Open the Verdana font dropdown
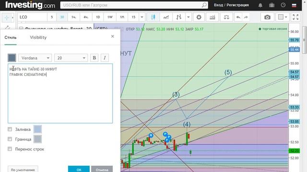Image resolution: width=307 pixels, height=172 pixels. coord(35,58)
